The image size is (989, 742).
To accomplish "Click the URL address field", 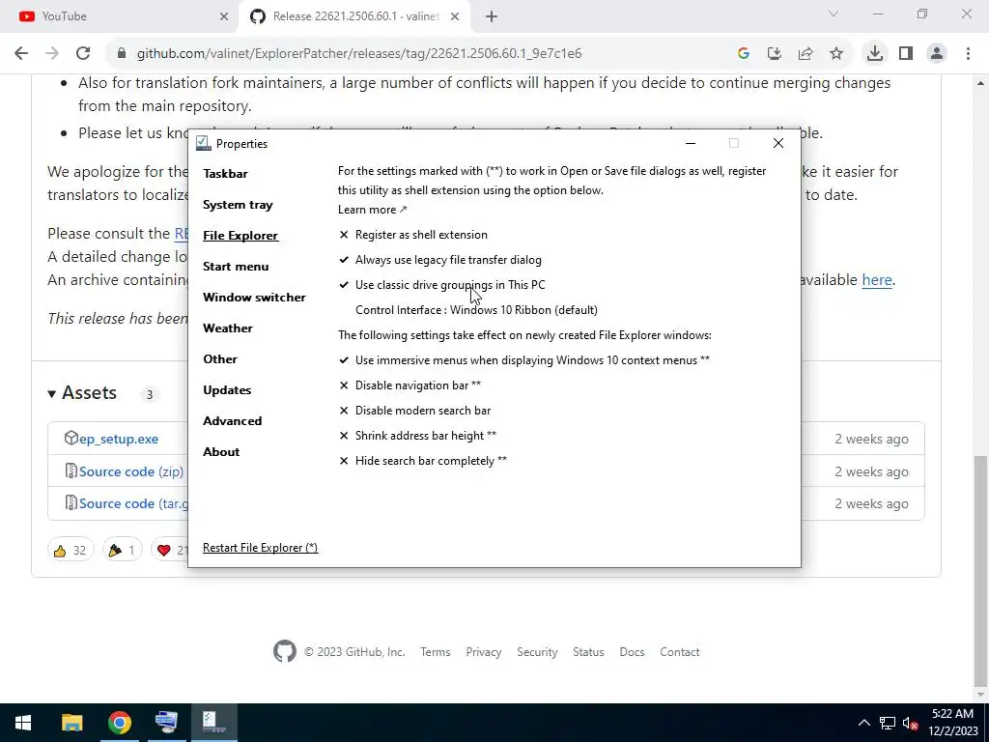I will point(359,54).
